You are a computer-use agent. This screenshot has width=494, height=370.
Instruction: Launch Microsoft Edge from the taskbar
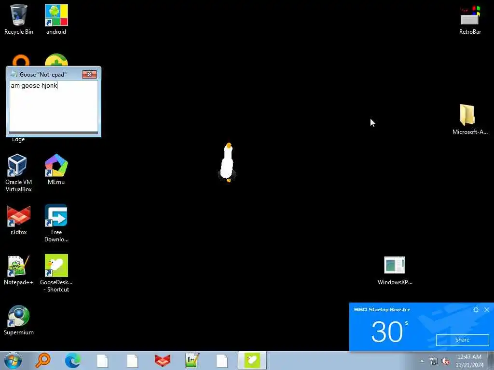tap(72, 360)
